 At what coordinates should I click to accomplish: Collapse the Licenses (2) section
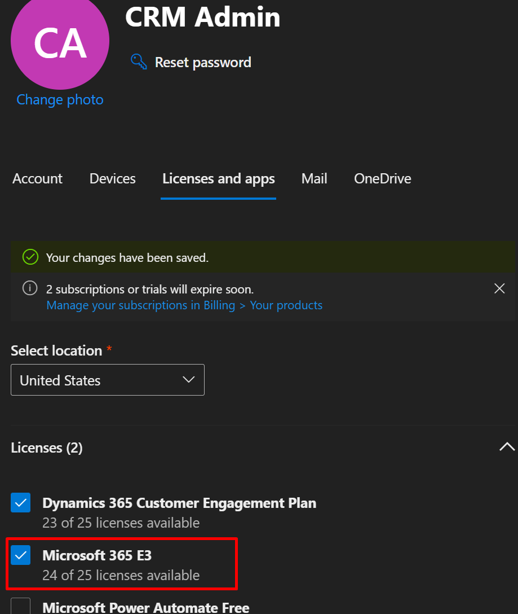tap(507, 447)
